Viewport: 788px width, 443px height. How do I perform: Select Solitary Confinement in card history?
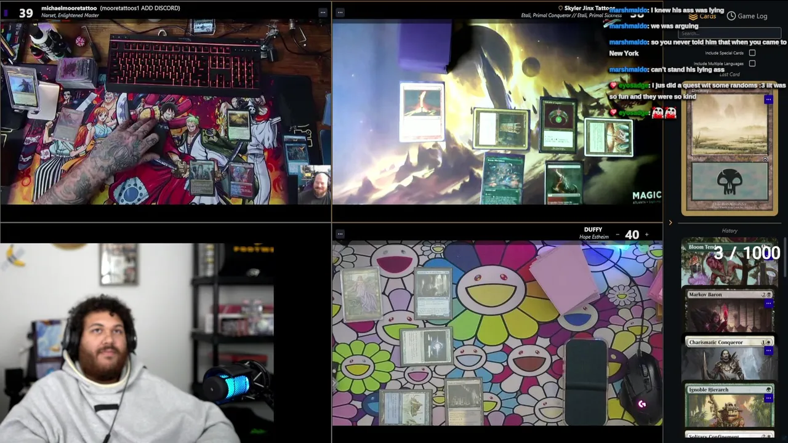click(x=730, y=436)
